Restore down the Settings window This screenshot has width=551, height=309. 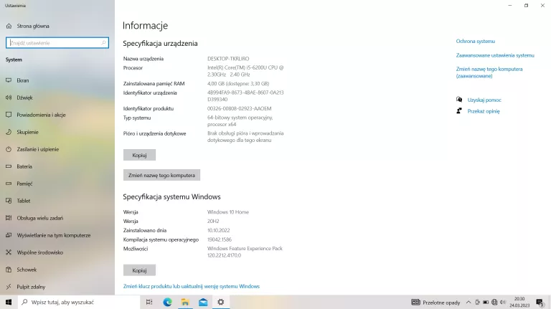pyautogui.click(x=526, y=5)
